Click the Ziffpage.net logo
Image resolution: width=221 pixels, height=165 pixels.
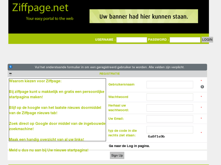click(40, 8)
